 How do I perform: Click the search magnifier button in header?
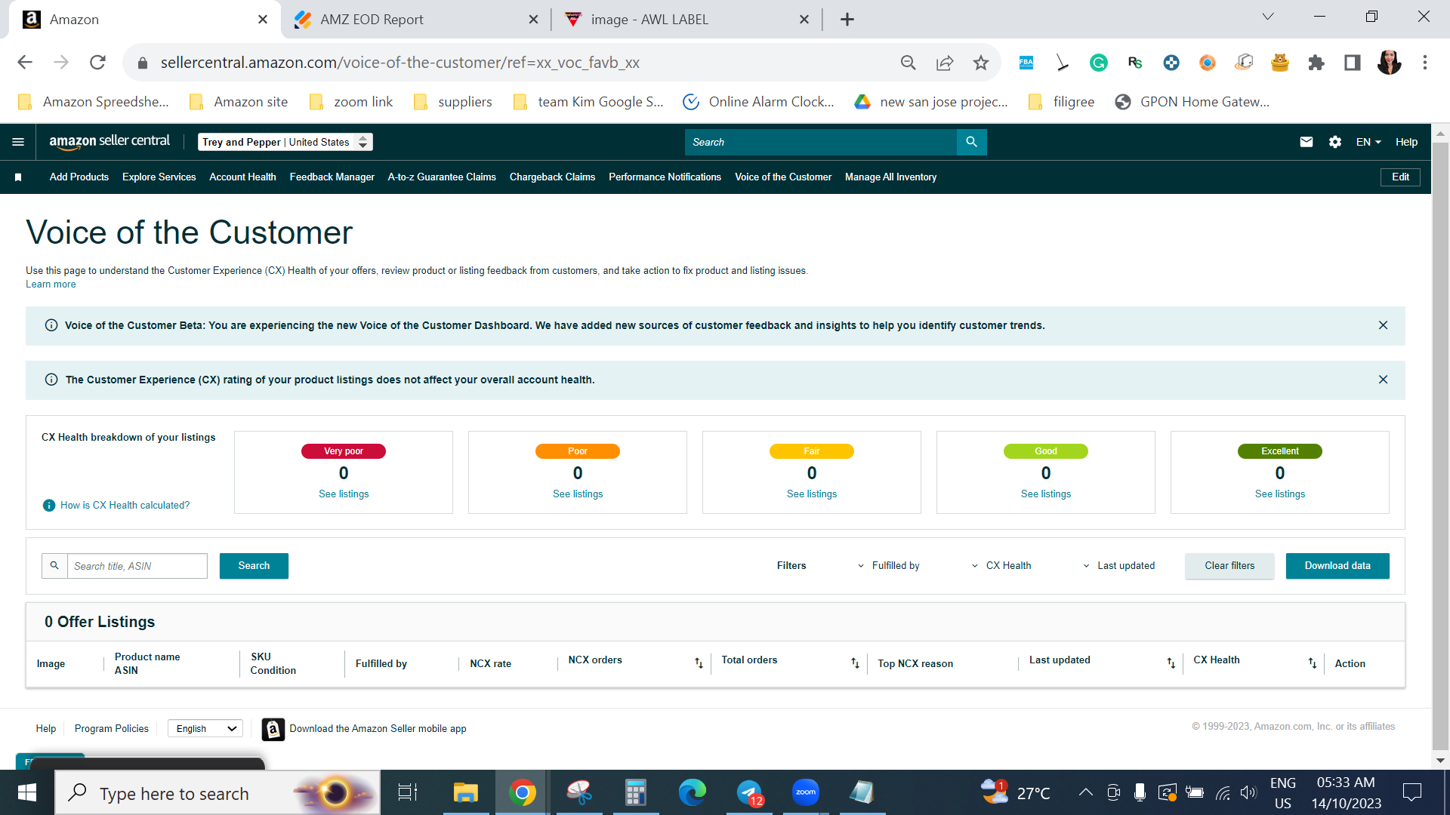click(x=971, y=142)
